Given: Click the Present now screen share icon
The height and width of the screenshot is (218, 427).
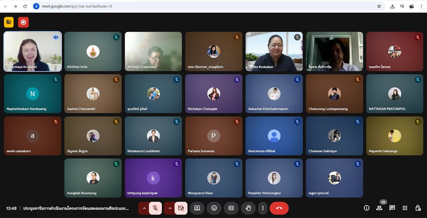Looking at the screenshot, I should (x=197, y=208).
